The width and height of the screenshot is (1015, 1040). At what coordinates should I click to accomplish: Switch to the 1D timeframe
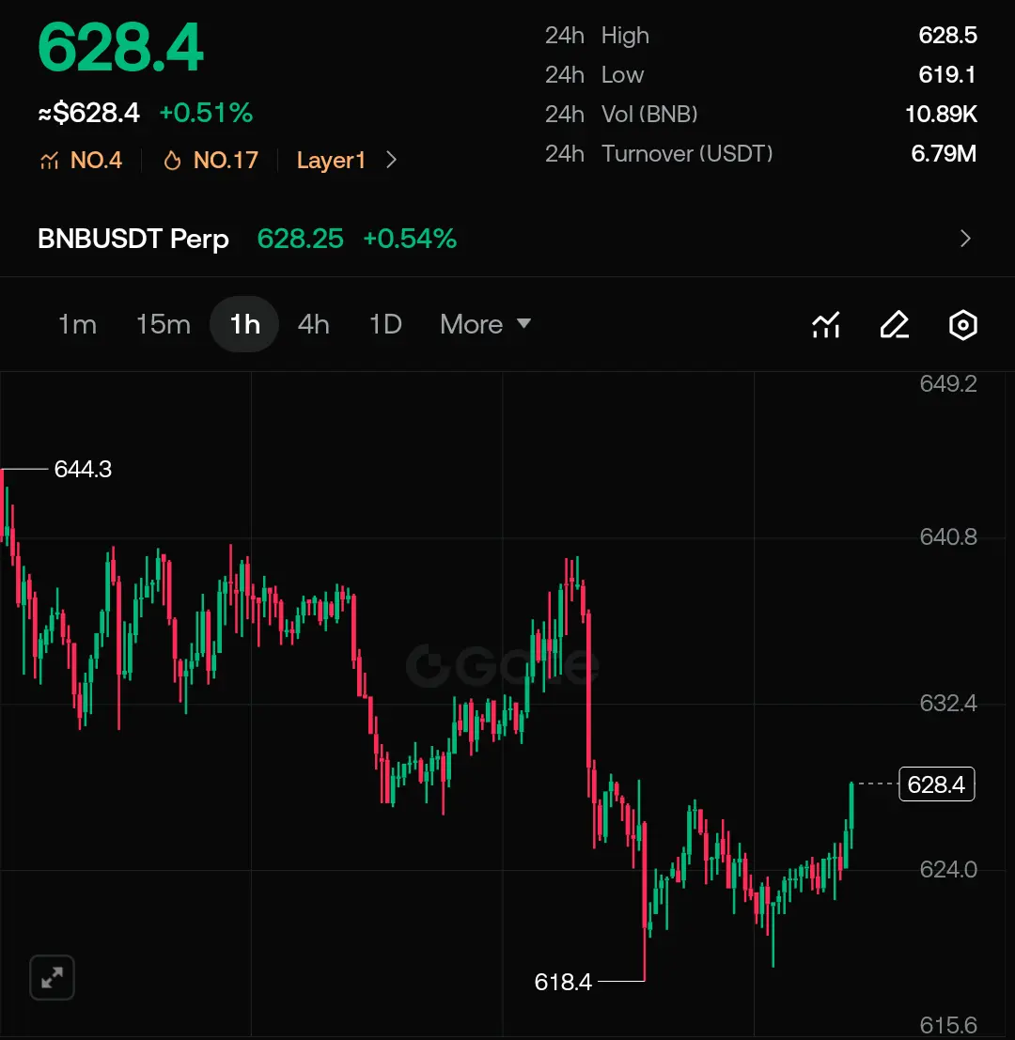point(385,324)
